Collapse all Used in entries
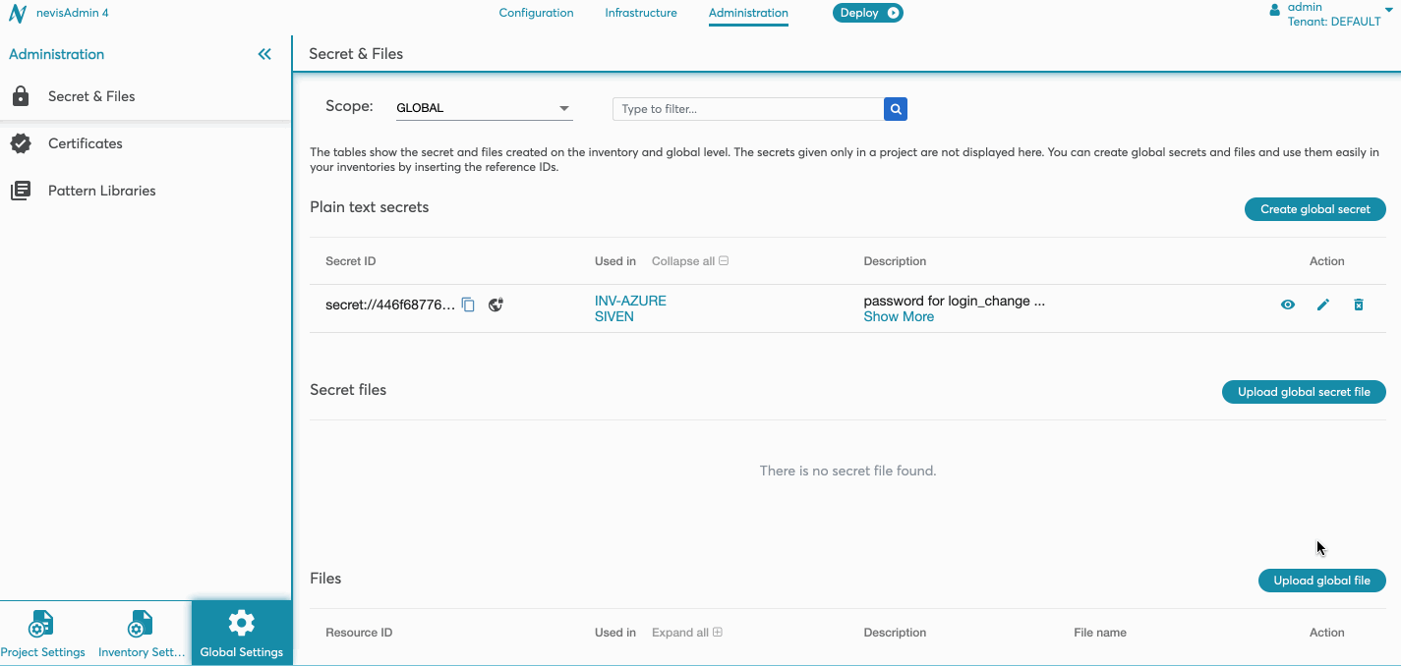This screenshot has width=1401, height=666. point(689,261)
